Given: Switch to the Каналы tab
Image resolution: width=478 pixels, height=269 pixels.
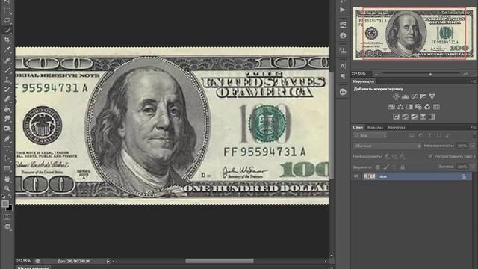Looking at the screenshot, I should [375, 127].
